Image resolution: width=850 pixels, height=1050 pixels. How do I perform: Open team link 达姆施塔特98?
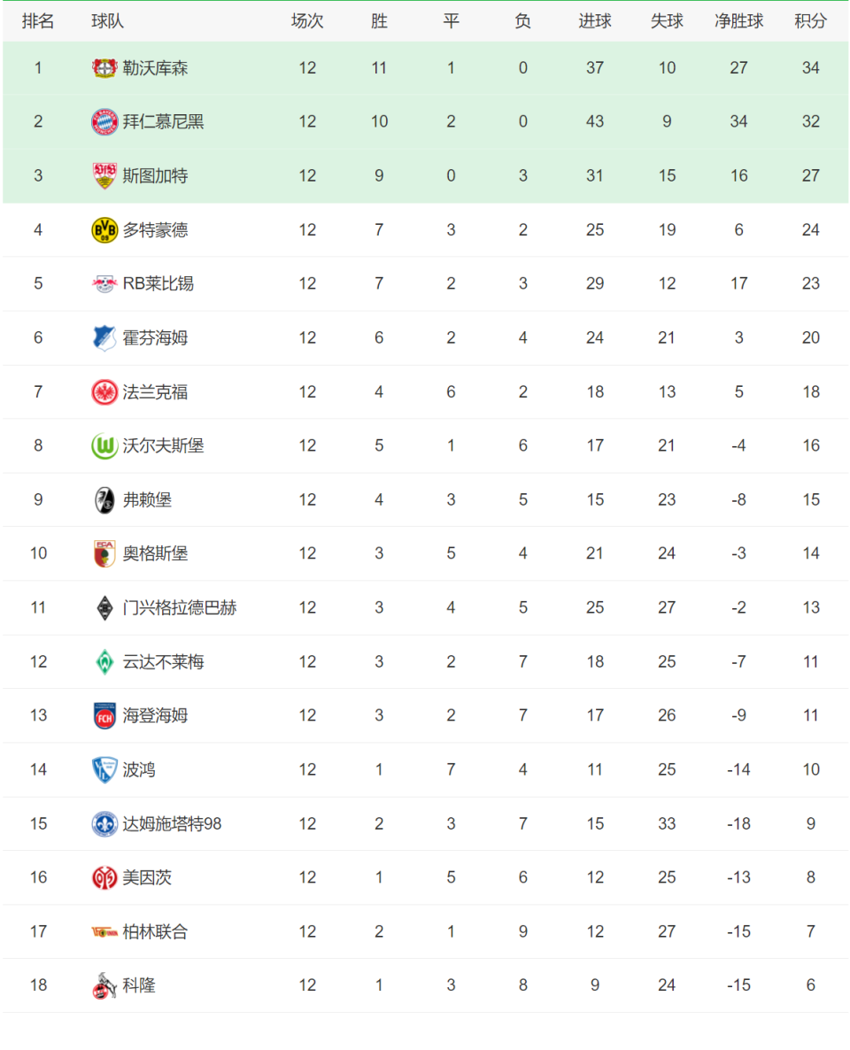pyautogui.click(x=172, y=823)
